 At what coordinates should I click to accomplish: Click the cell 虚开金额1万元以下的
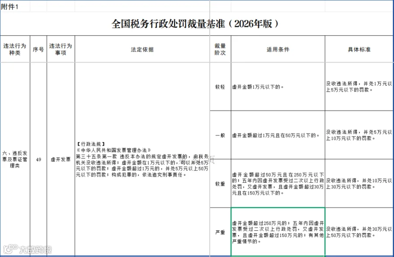pos(278,87)
